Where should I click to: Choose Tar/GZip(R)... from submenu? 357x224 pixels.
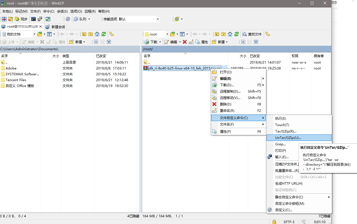tap(299, 131)
